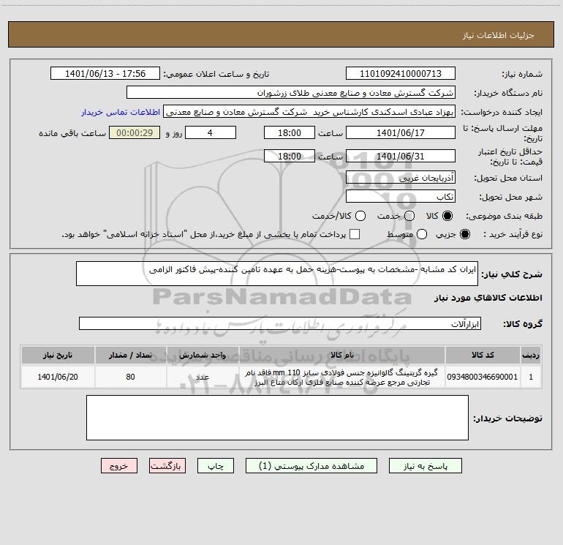563x545 pixels.
Task: Click the delivery province field آذربایجان غربی
Action: (401, 178)
